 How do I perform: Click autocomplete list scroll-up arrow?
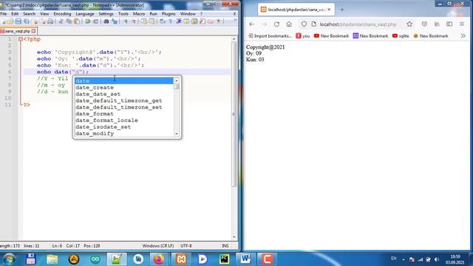click(x=177, y=81)
